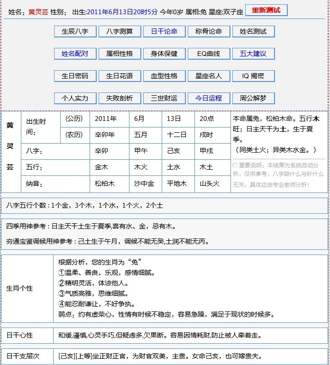The width and height of the screenshot is (330, 365).
Task: Click the name 黄灵芸 in header
Action: coord(38,12)
